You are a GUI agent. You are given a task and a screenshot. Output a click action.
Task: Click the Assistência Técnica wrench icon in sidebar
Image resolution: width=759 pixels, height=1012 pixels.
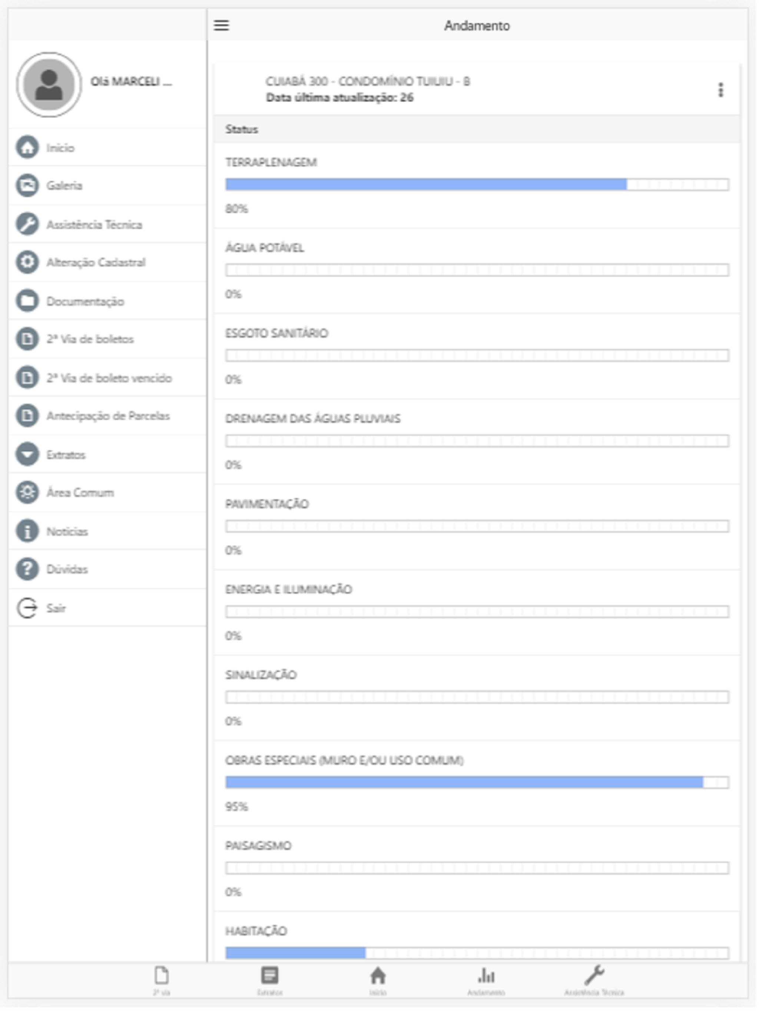27,224
